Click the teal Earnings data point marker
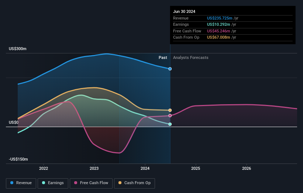 [x=170, y=124]
